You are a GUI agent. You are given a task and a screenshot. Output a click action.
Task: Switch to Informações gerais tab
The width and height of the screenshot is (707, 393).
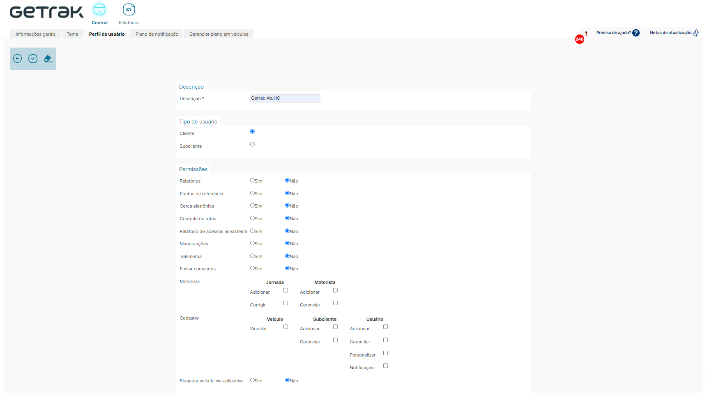tap(35, 34)
